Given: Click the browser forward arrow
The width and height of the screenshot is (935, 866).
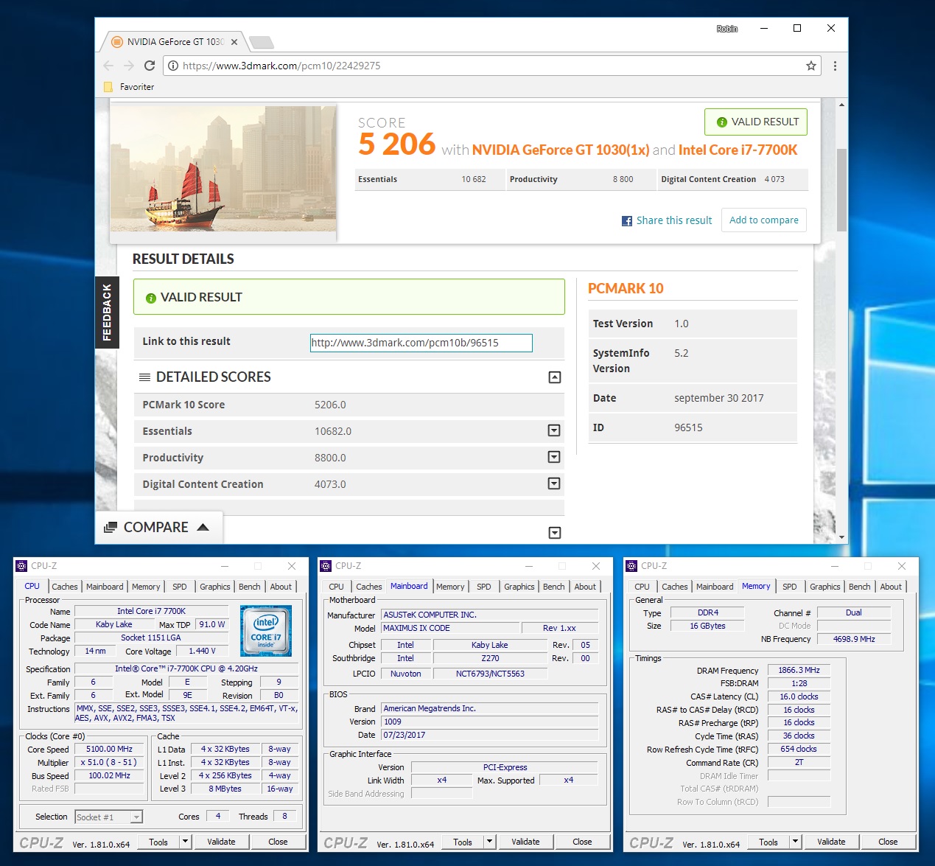Looking at the screenshot, I should pos(129,66).
